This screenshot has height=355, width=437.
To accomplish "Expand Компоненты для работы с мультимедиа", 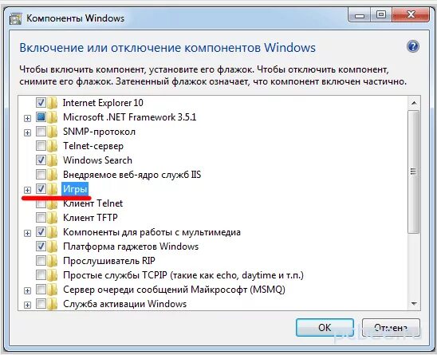I will [x=27, y=233].
